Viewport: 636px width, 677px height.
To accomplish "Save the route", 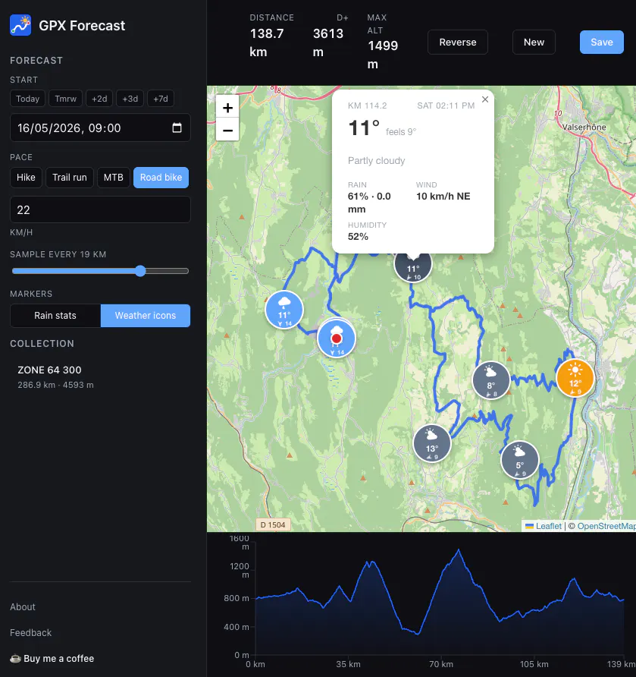I will click(x=601, y=43).
